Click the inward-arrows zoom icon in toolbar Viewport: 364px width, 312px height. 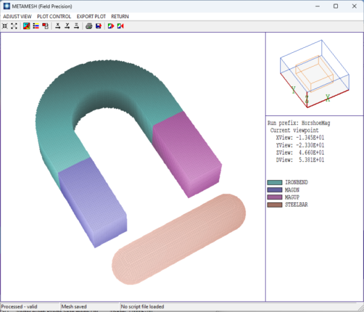pyautogui.click(x=5, y=26)
